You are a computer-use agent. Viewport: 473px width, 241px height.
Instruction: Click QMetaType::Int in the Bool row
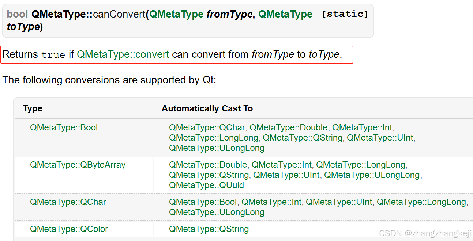(362, 127)
